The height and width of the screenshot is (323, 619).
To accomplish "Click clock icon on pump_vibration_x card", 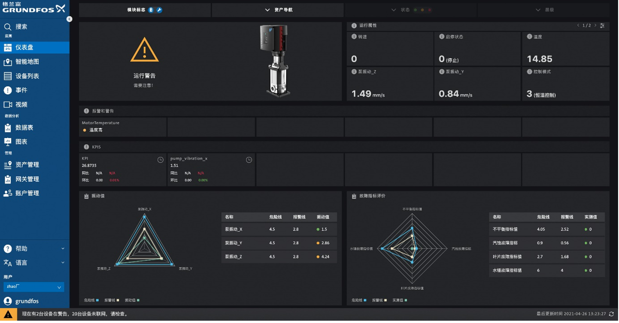I will point(249,160).
